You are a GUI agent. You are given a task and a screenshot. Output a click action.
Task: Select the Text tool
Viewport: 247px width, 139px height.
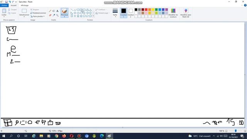click(58, 11)
